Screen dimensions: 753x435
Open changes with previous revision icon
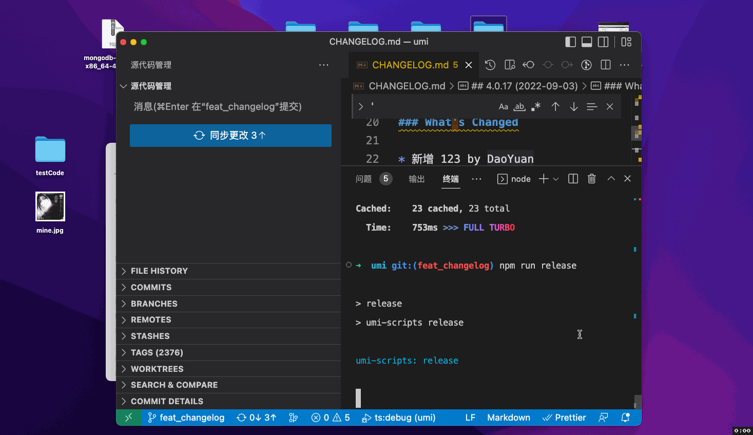(x=529, y=65)
